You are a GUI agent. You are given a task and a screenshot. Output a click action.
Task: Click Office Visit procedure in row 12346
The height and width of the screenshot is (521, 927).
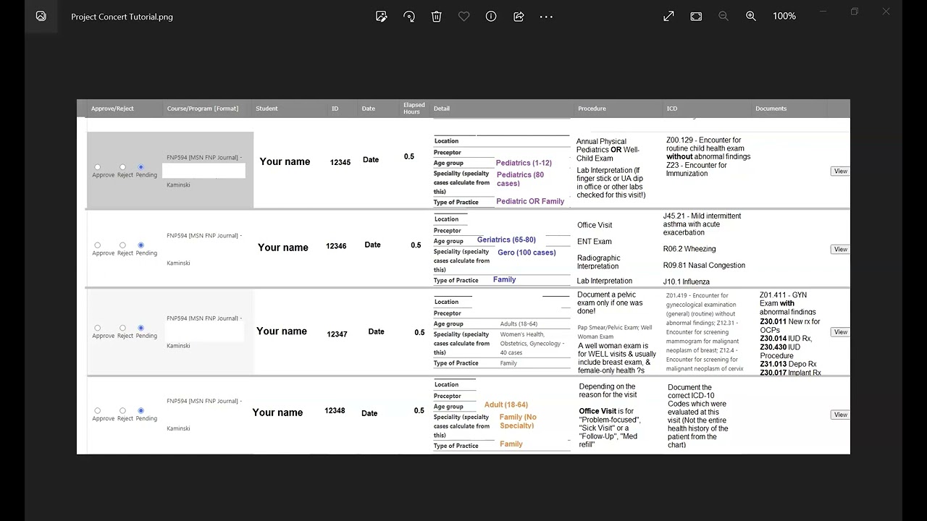point(595,225)
